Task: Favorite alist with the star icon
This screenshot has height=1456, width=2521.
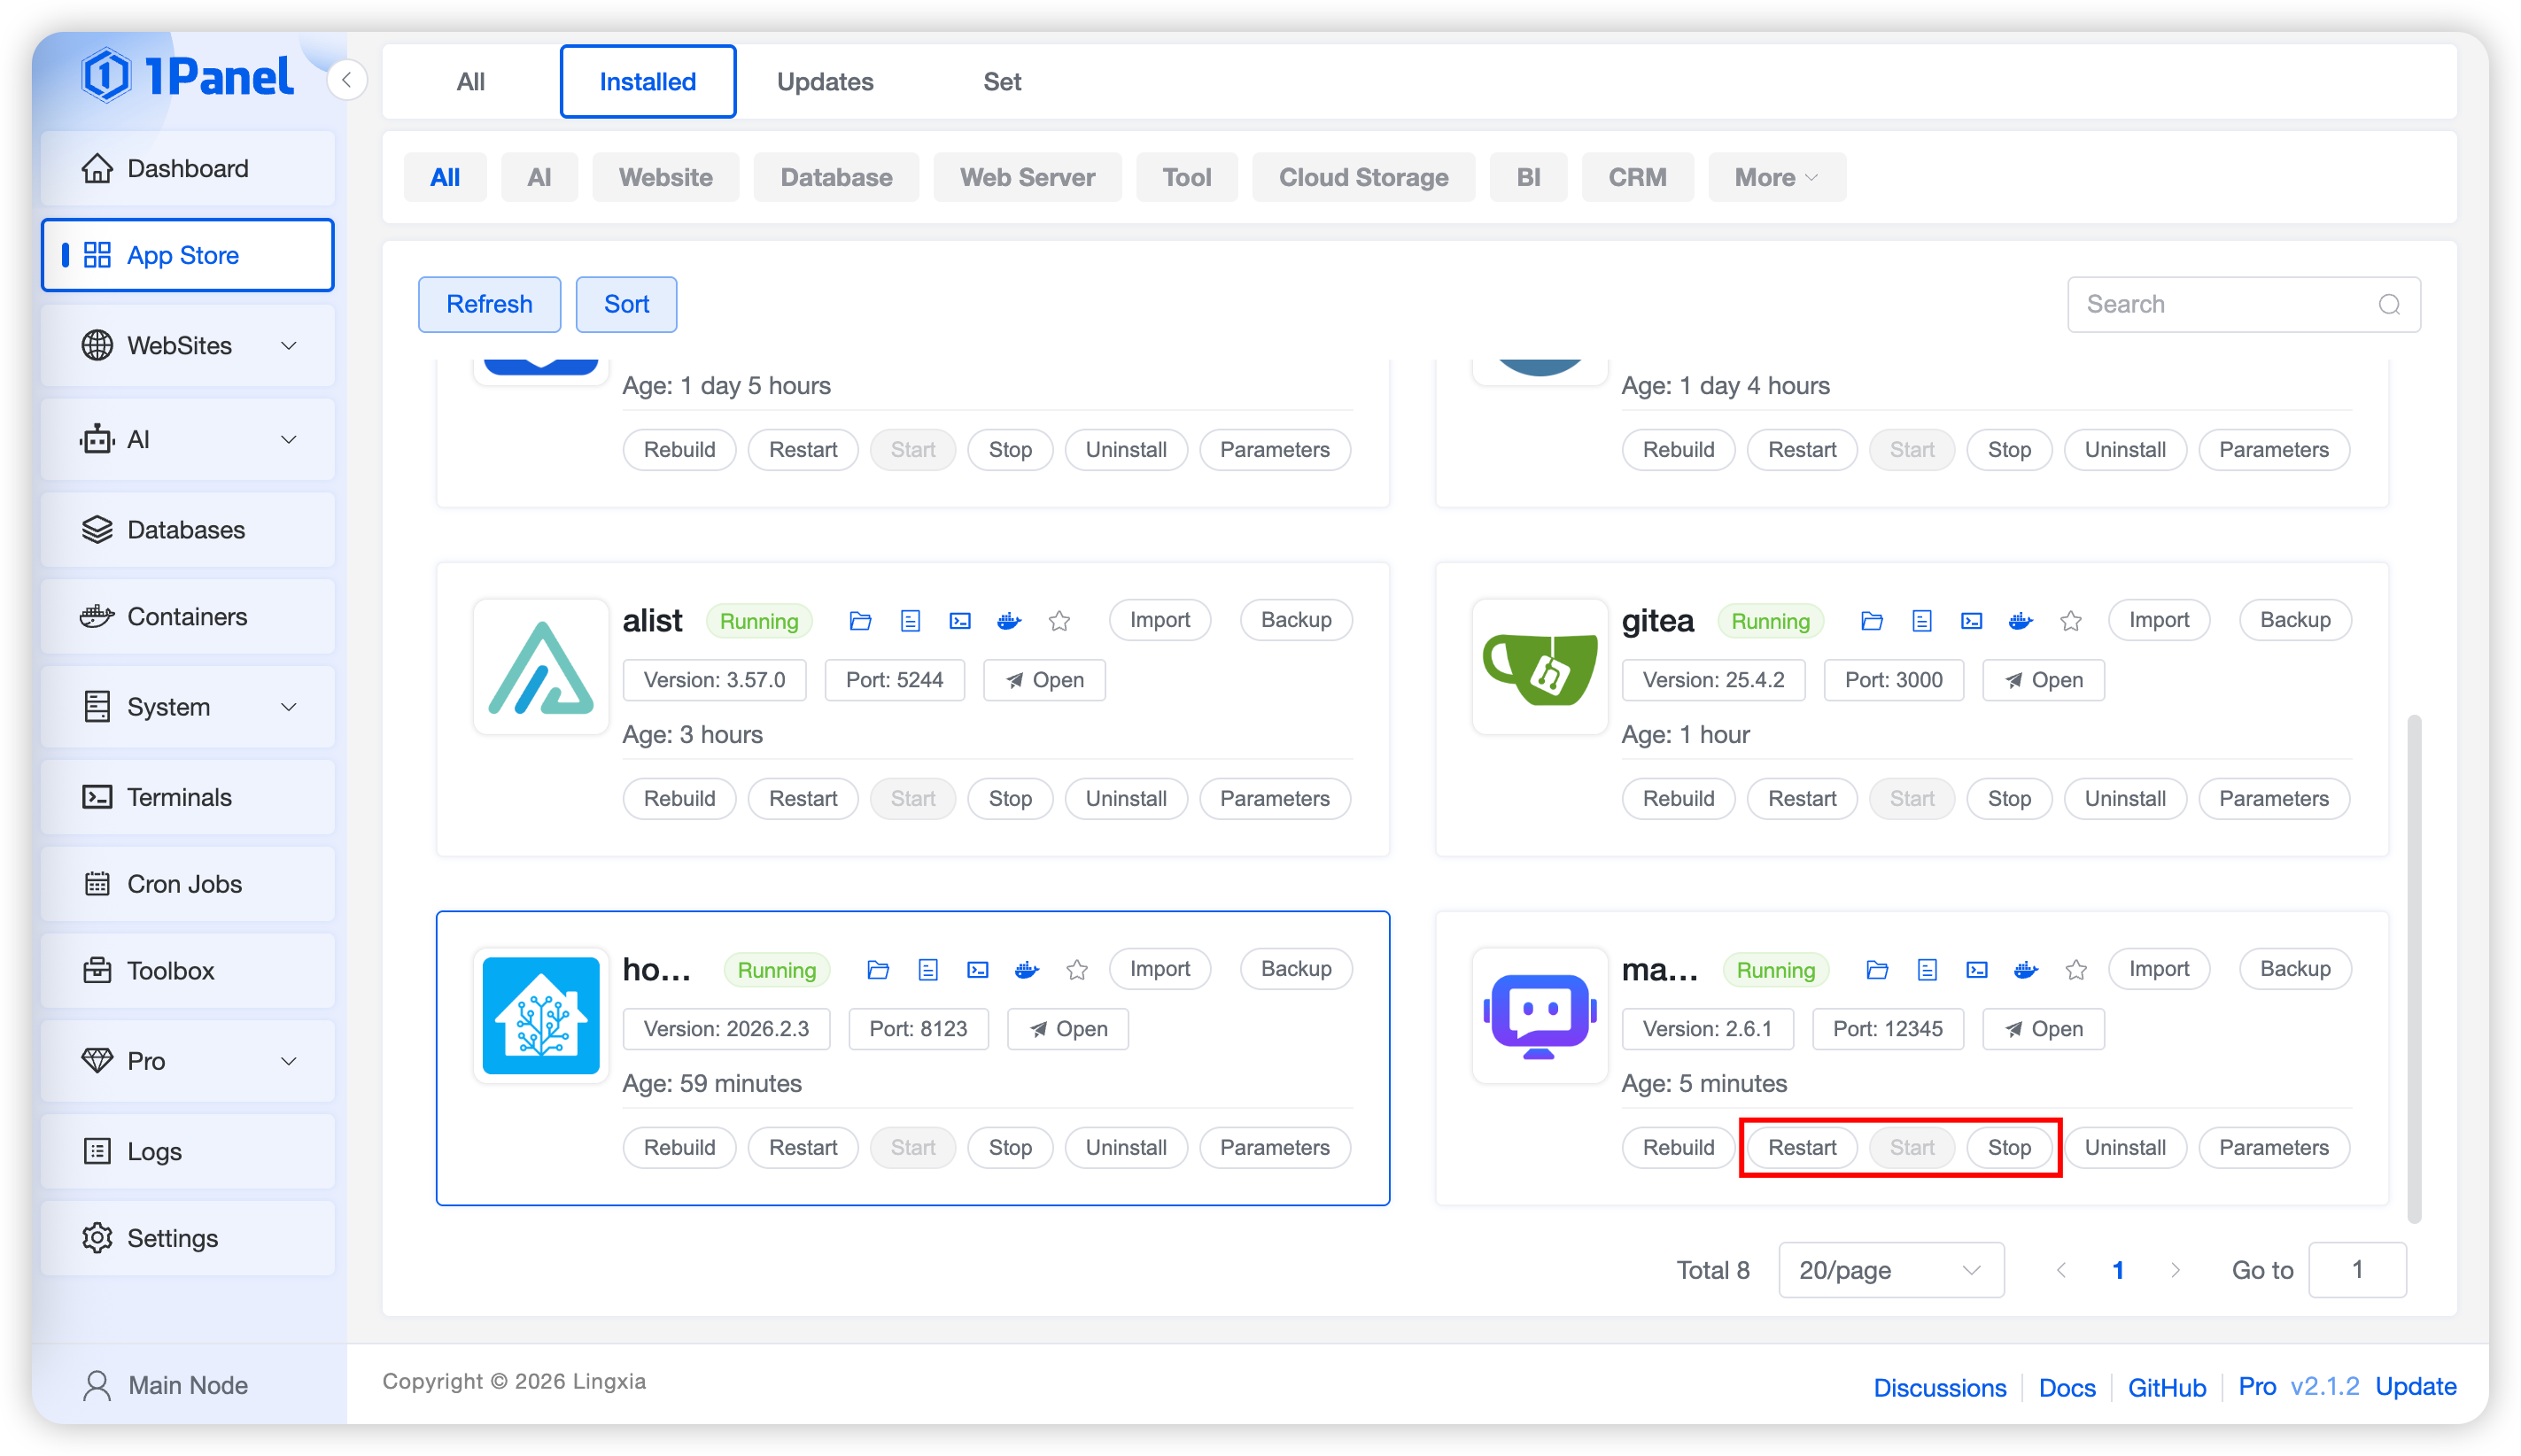Action: (x=1059, y=621)
